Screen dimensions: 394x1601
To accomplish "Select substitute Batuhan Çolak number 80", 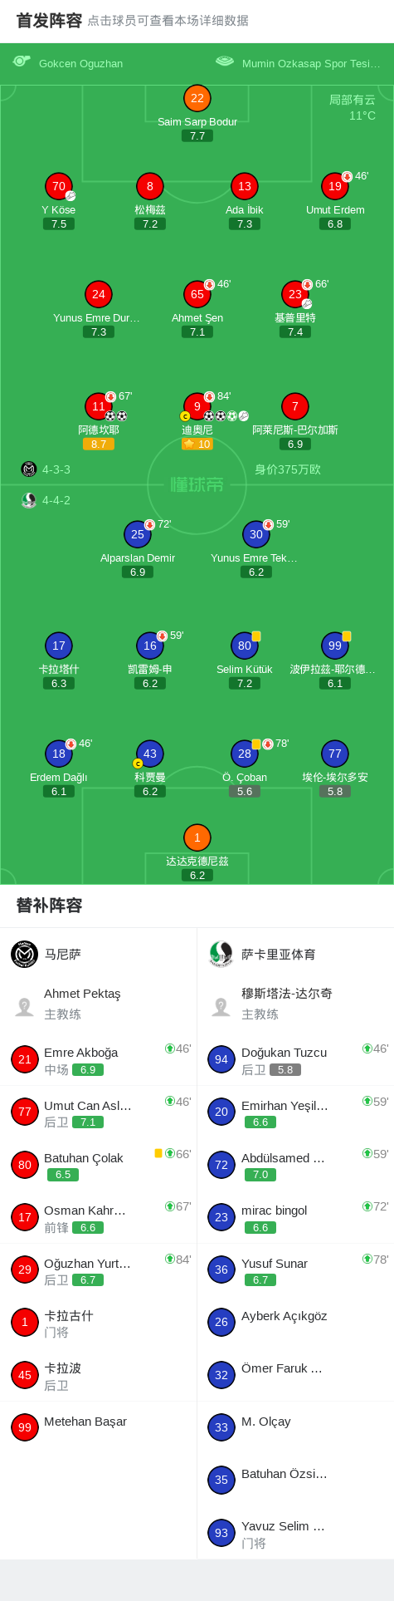I will coord(99,1166).
